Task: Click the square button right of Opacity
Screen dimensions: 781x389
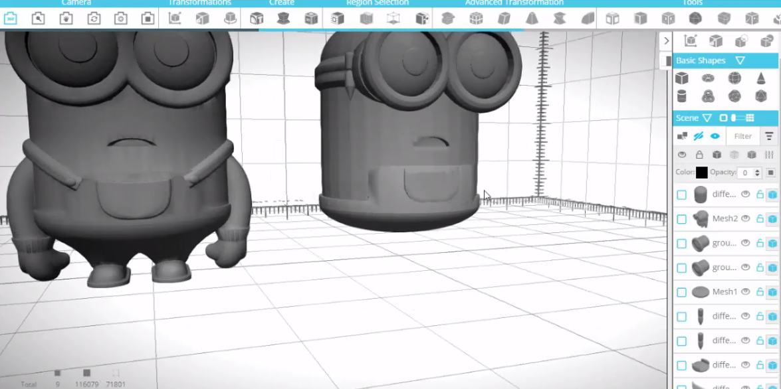Action: pos(770,173)
